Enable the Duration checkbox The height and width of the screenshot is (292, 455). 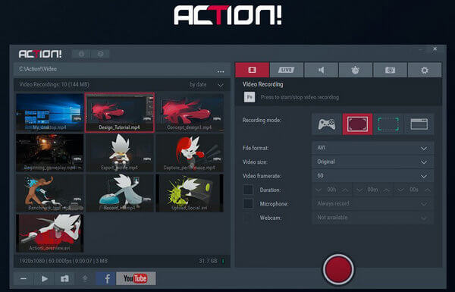coord(248,190)
